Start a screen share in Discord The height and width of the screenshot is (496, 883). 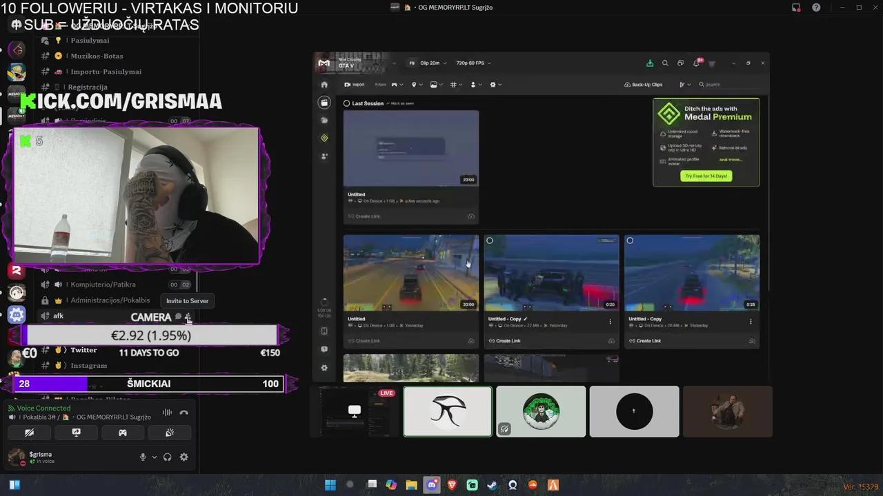click(76, 433)
